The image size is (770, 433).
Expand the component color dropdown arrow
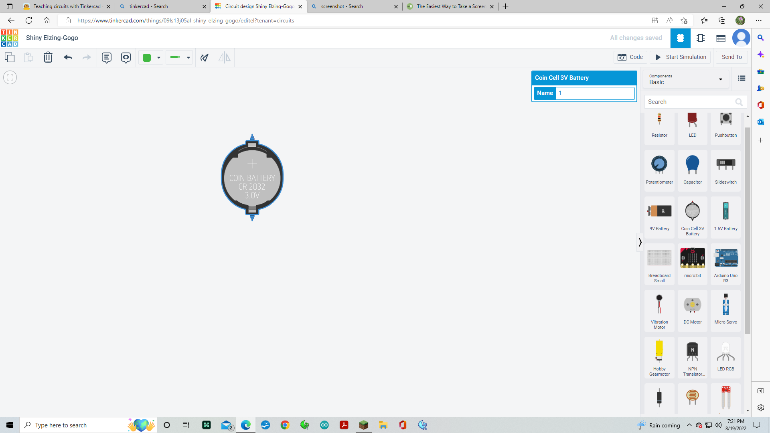pyautogui.click(x=158, y=57)
